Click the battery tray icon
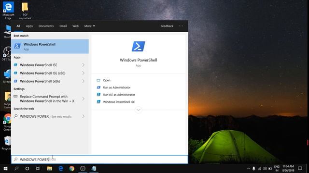This screenshot has height=173, width=309. click(x=270, y=169)
